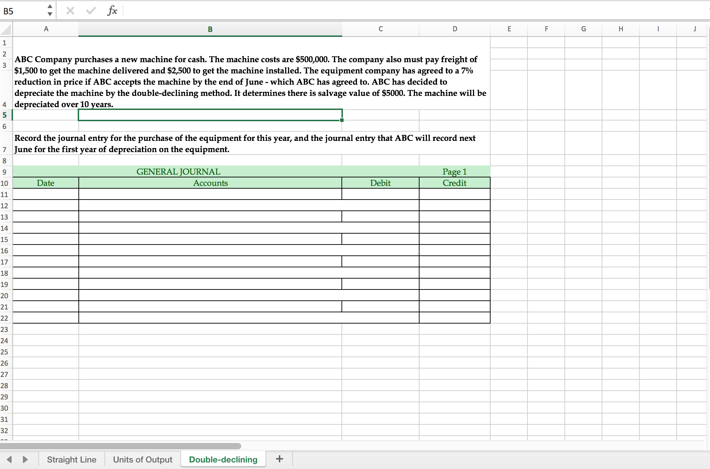Screen dimensions: 710x469
Task: Select the name box cell reference B5
Action: tap(21, 9)
